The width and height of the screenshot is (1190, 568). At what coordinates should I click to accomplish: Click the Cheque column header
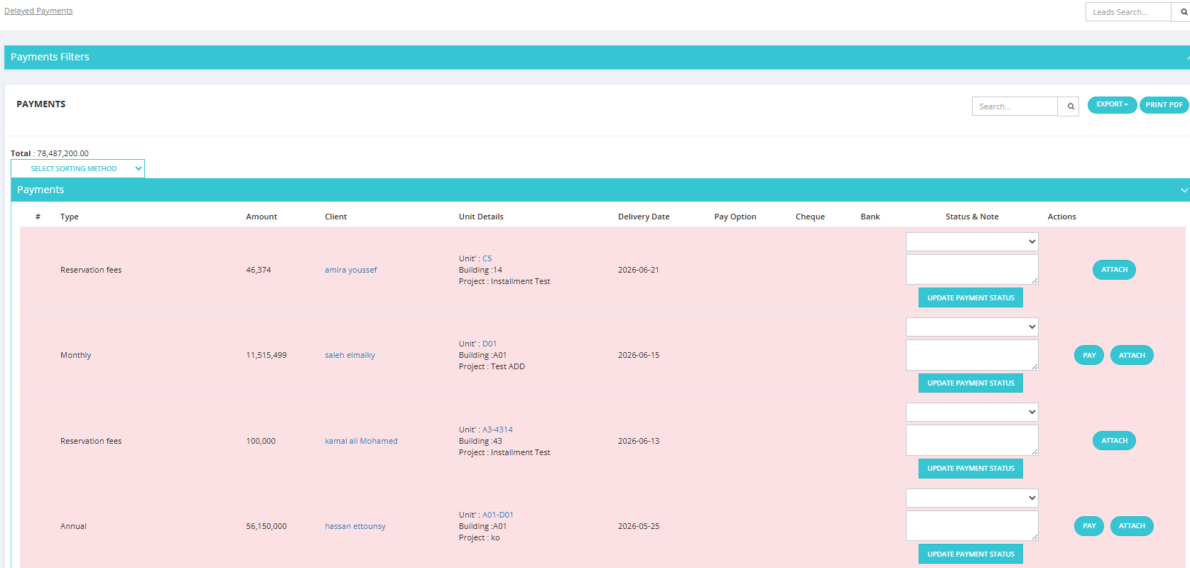(810, 217)
